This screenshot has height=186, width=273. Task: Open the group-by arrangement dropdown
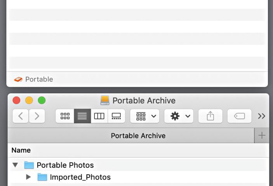(145, 116)
